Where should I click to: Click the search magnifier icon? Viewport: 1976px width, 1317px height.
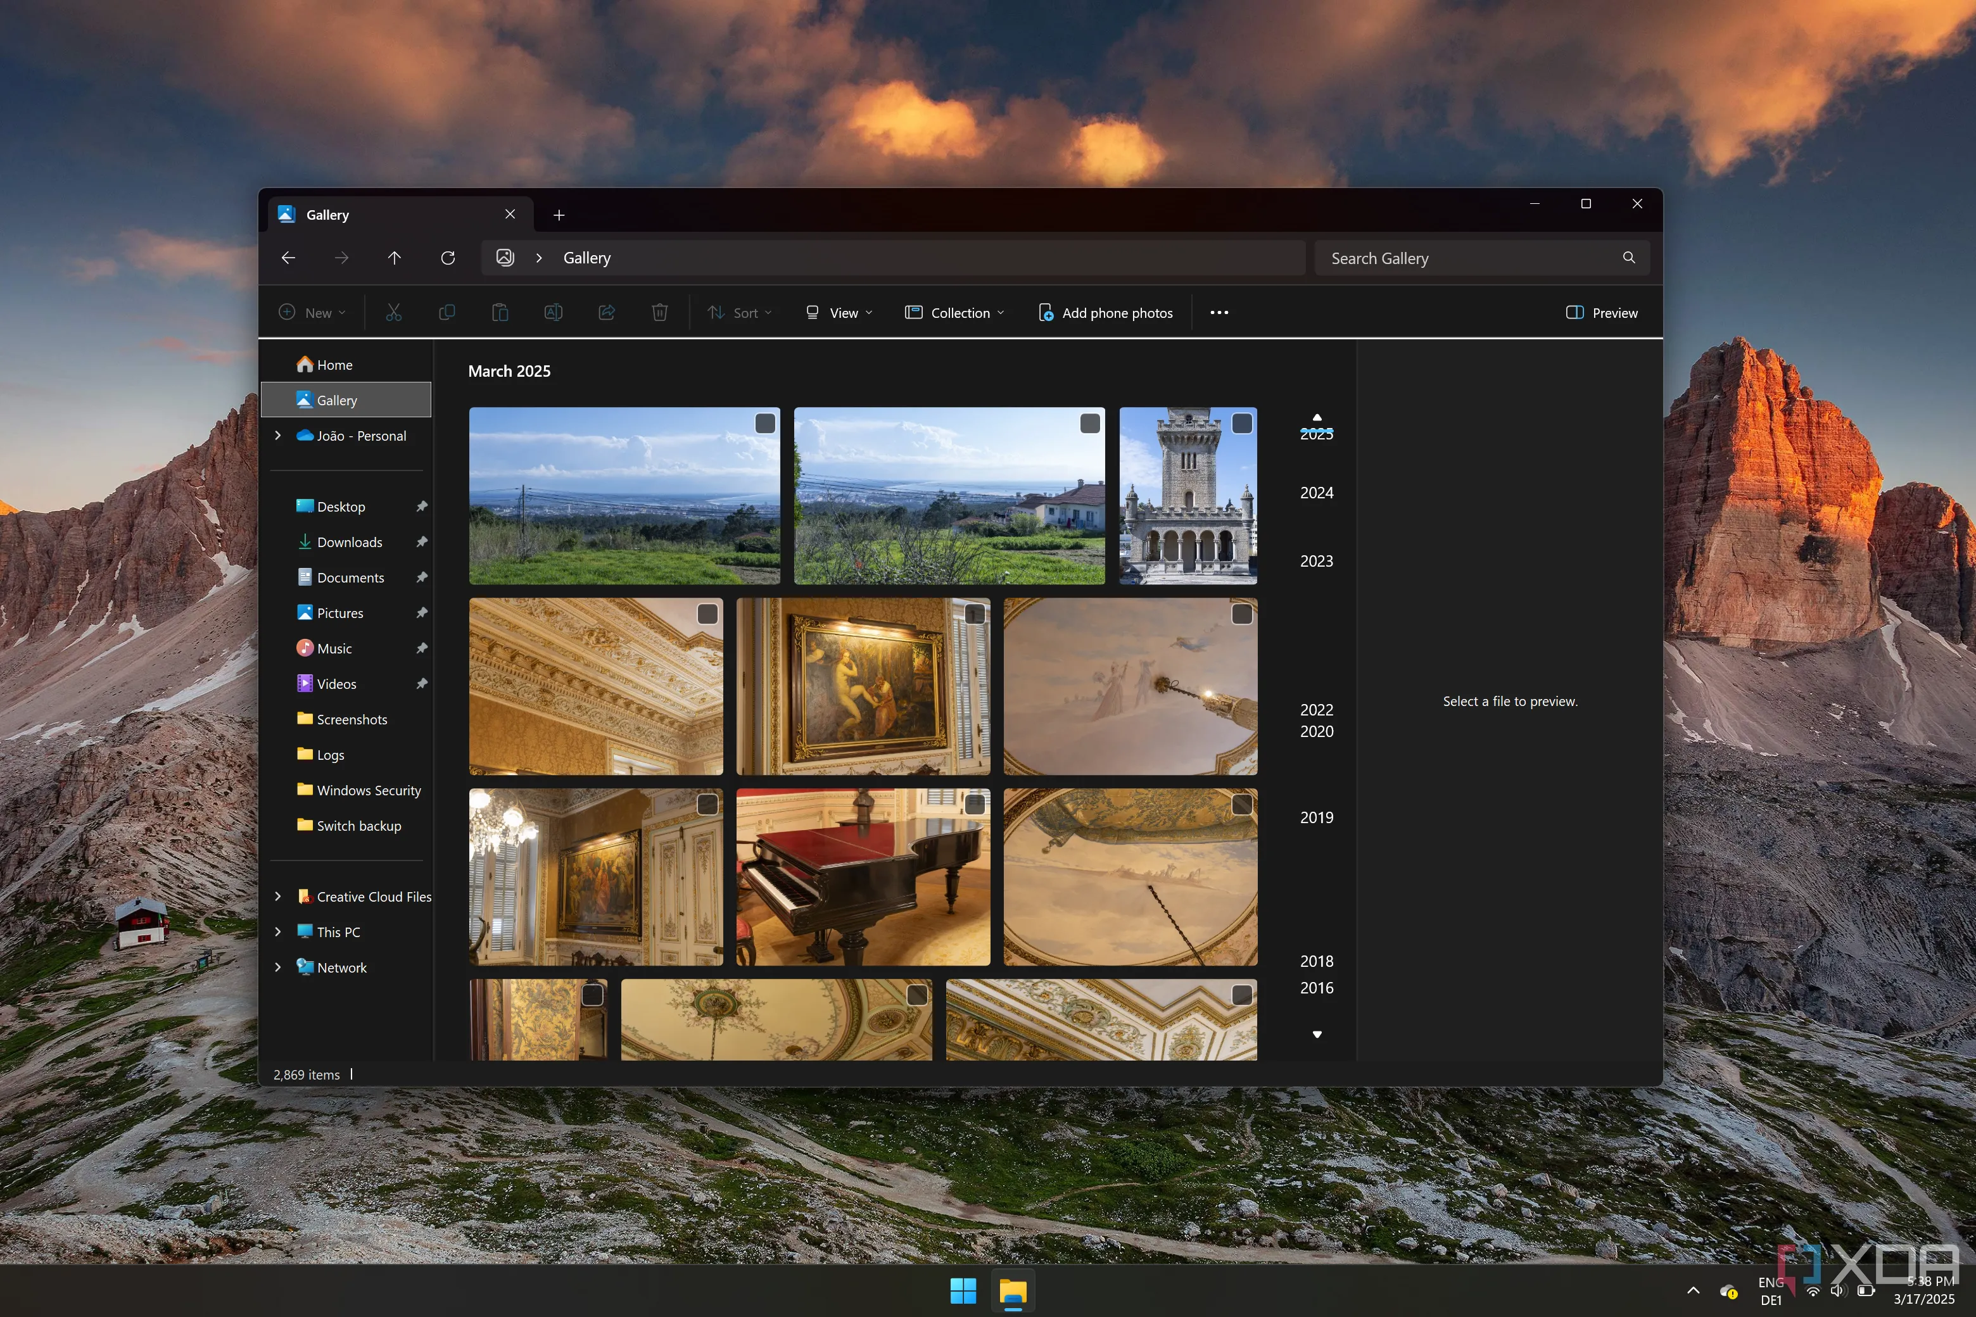(1628, 258)
